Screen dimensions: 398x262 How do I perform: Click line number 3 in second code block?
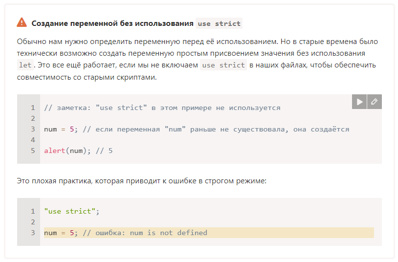pos(33,233)
